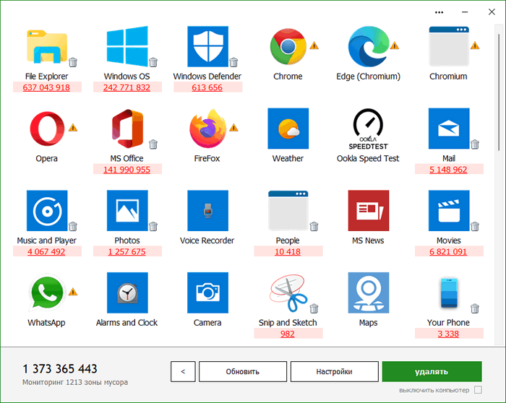Click the Opera browser icon

pyautogui.click(x=47, y=129)
